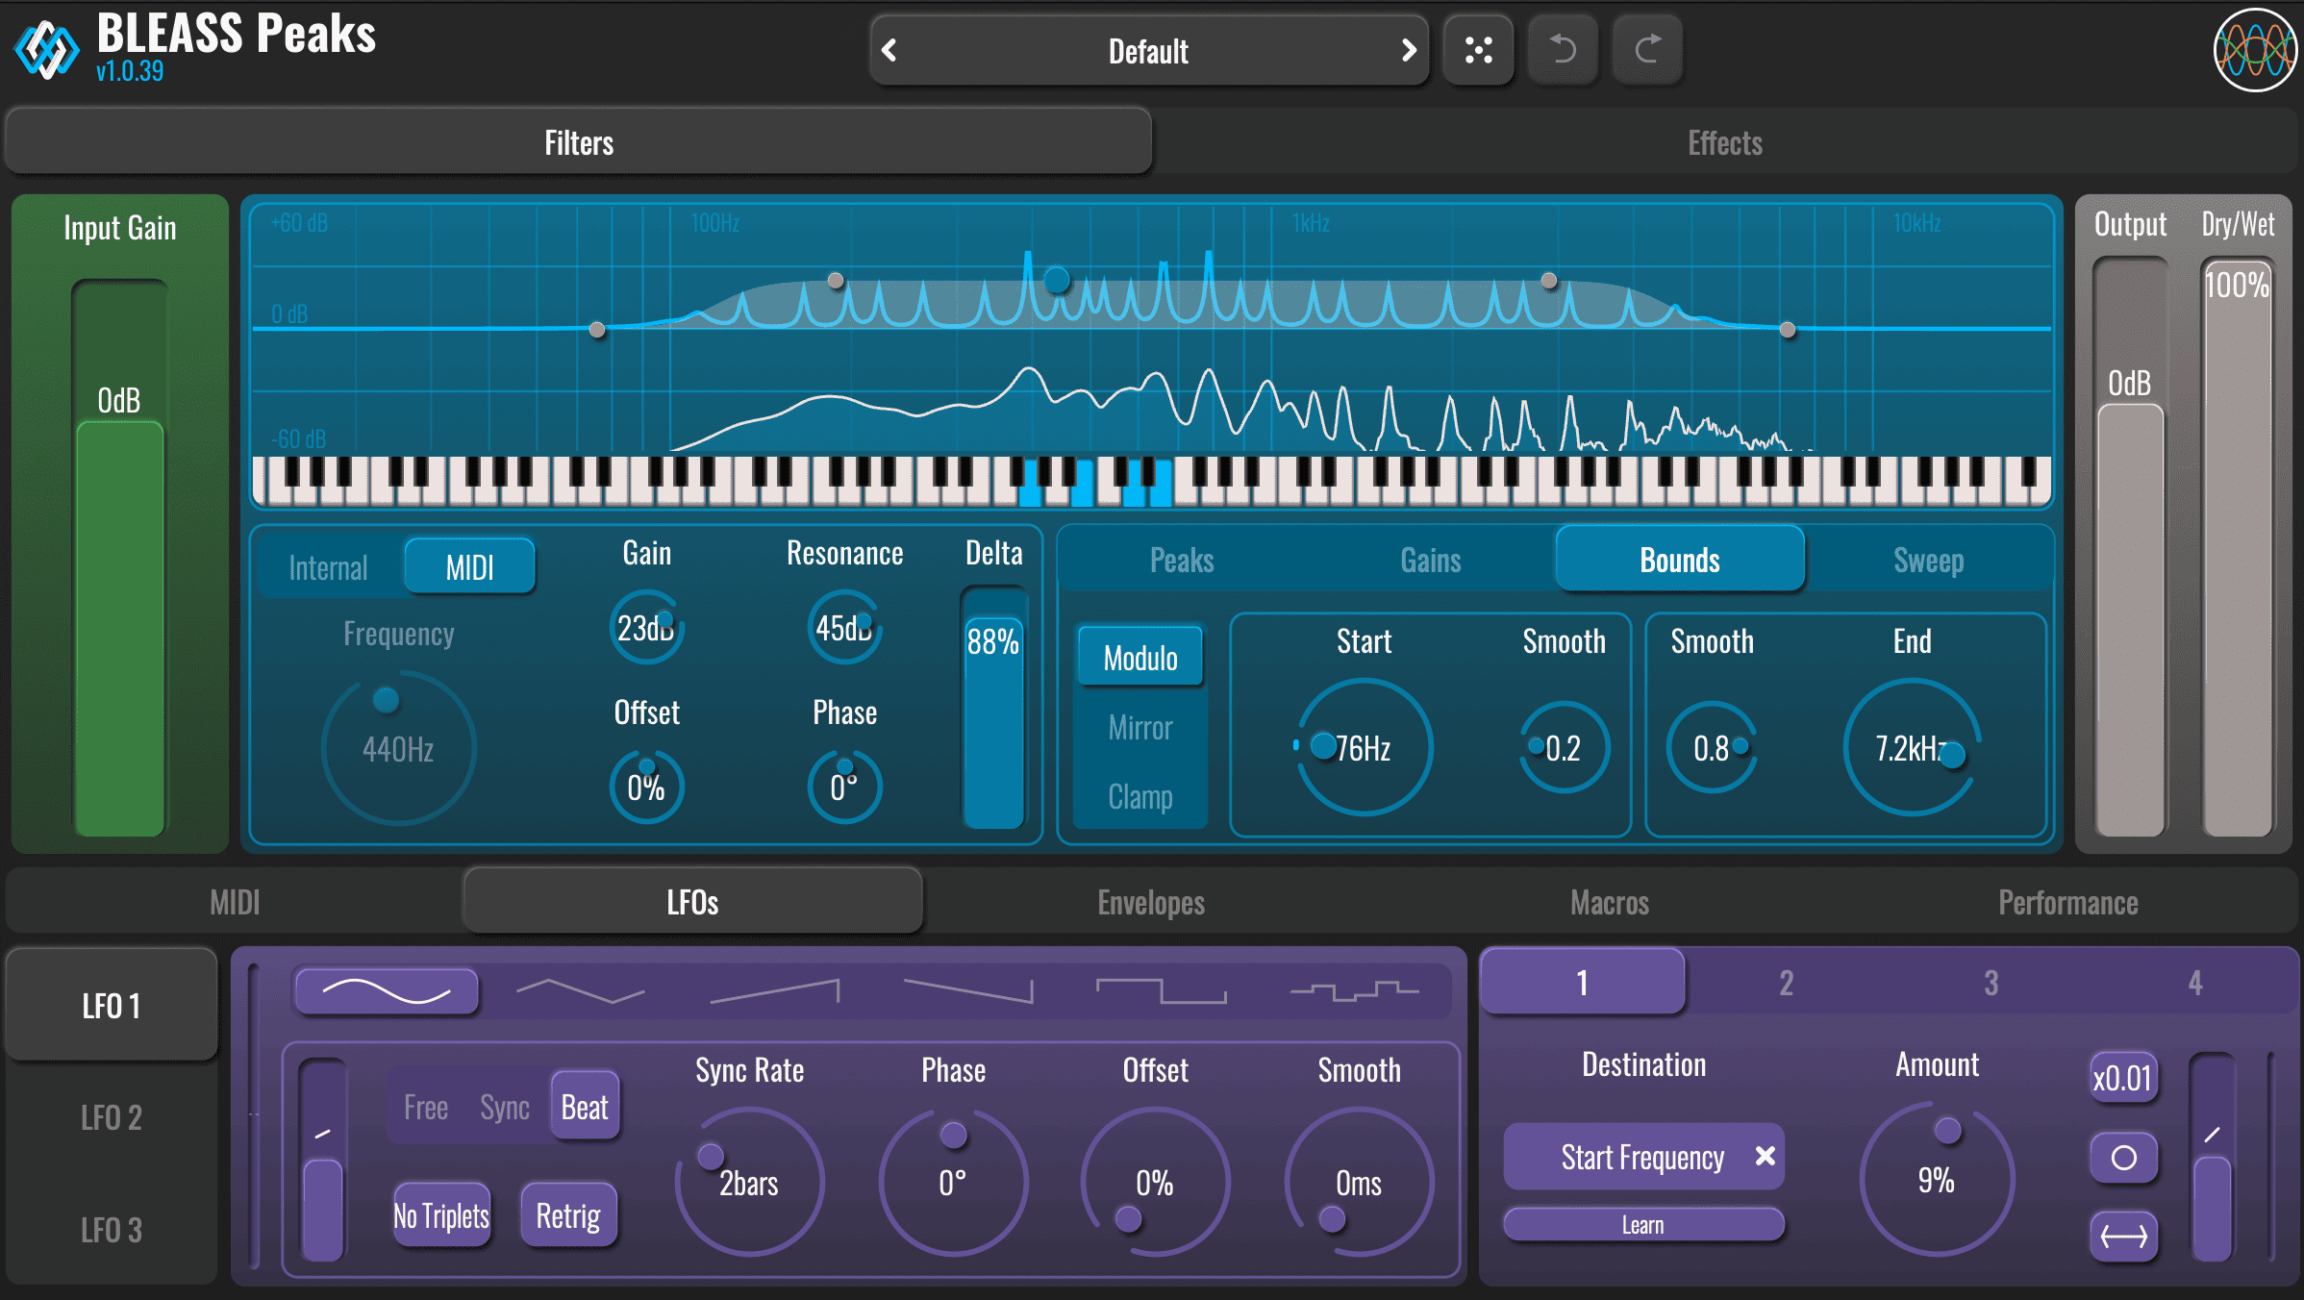Go to the previous preset arrow

[x=889, y=50]
